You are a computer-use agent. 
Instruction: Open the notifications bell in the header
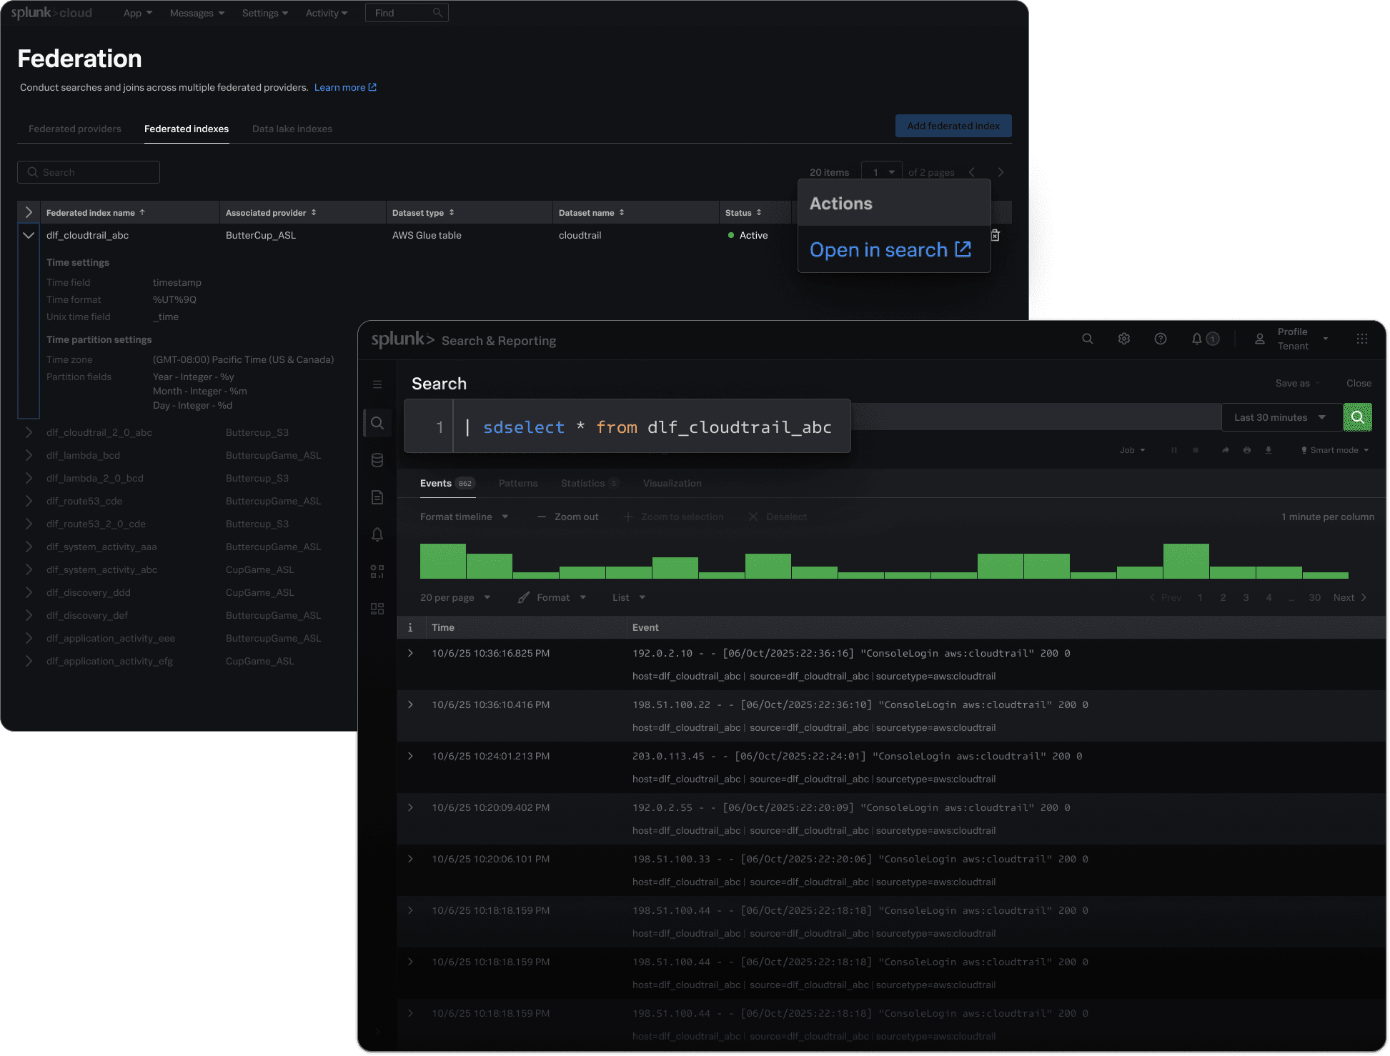(x=1197, y=339)
